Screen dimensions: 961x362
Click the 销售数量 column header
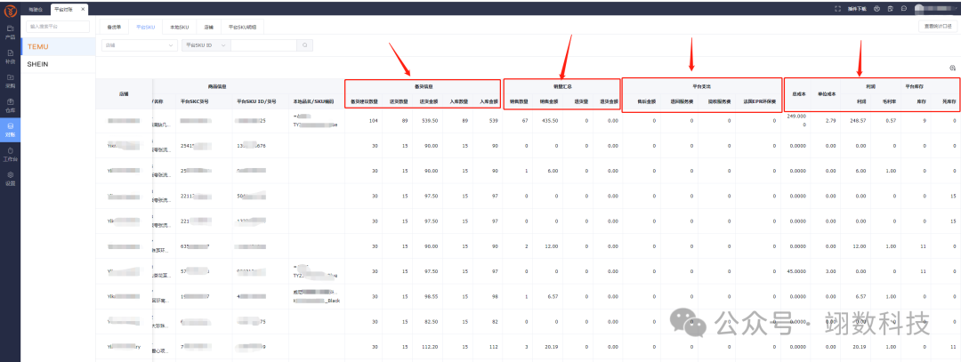click(x=519, y=101)
